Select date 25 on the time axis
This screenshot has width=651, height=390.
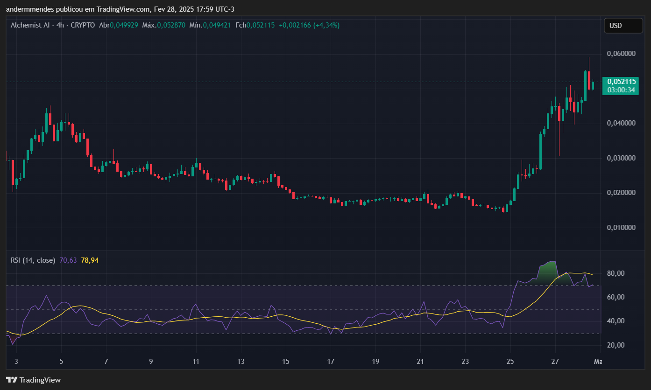point(510,361)
